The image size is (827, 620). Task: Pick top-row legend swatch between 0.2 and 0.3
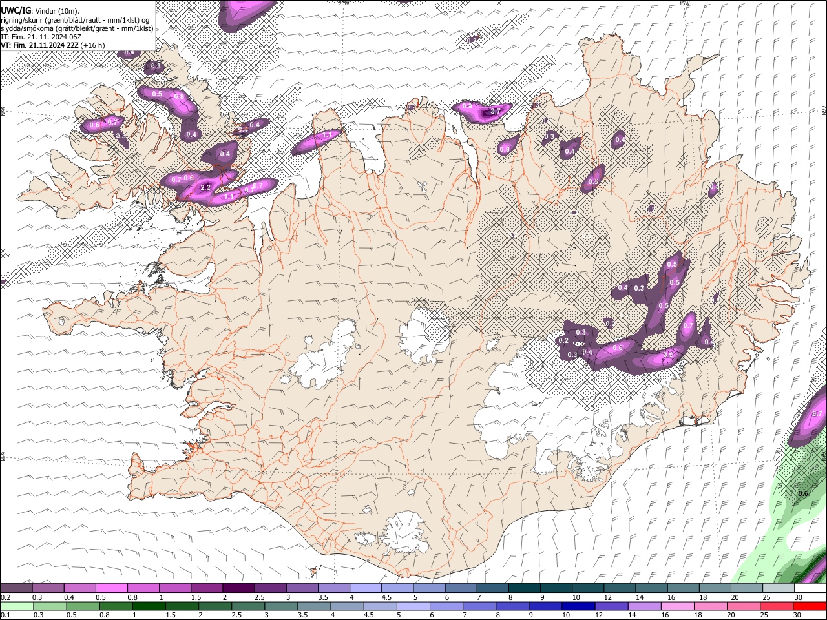16,588
